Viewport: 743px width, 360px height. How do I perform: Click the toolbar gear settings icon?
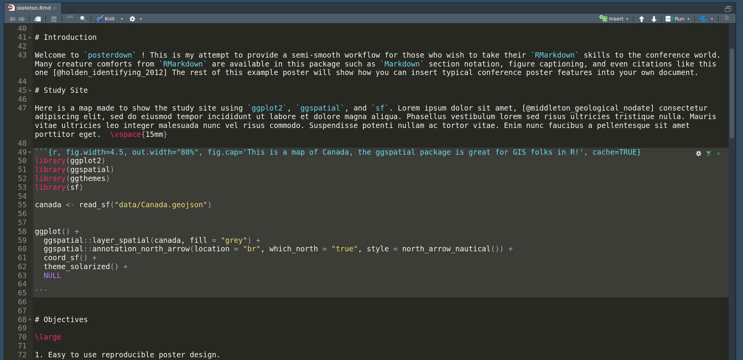pos(132,19)
